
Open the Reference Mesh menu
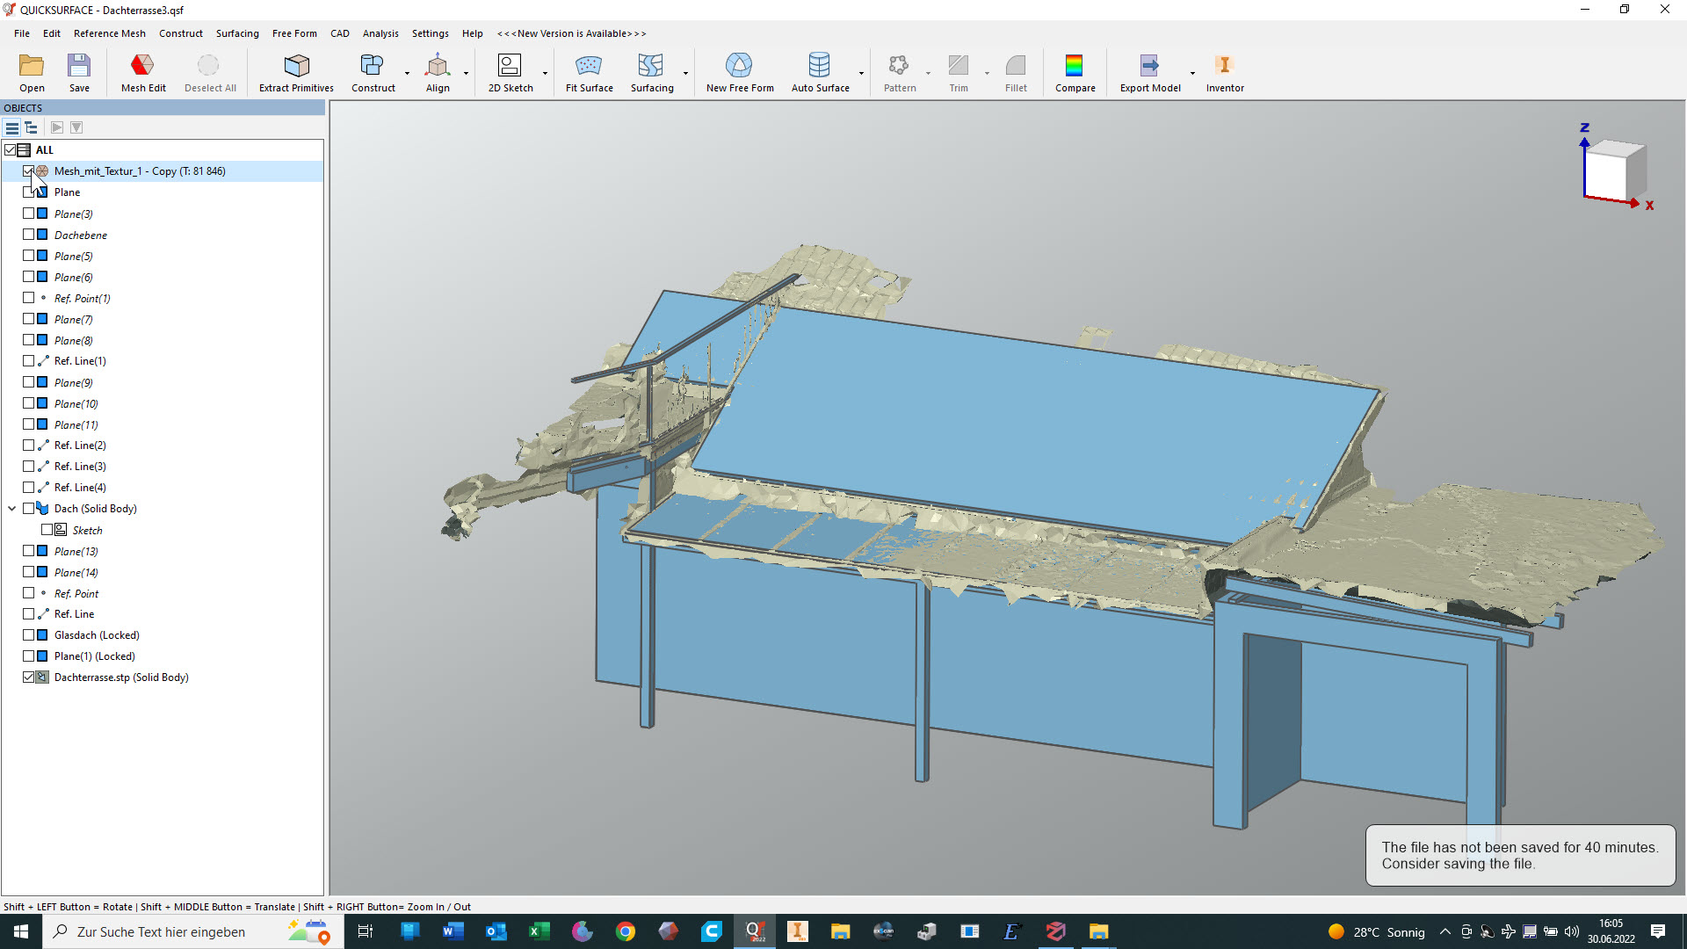[x=109, y=33]
